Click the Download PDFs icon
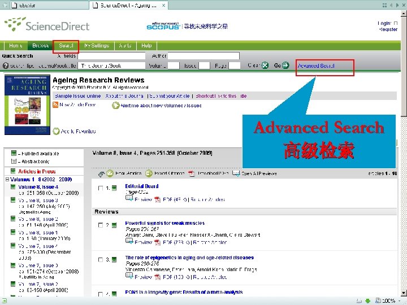The height and width of the screenshot is (305, 407). tap(192, 173)
